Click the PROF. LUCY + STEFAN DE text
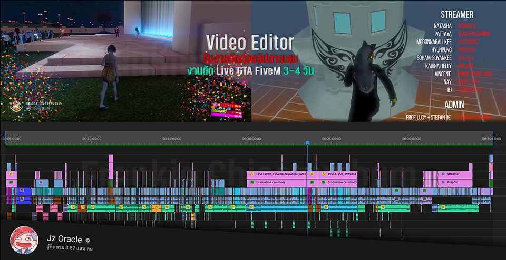 coord(429,118)
